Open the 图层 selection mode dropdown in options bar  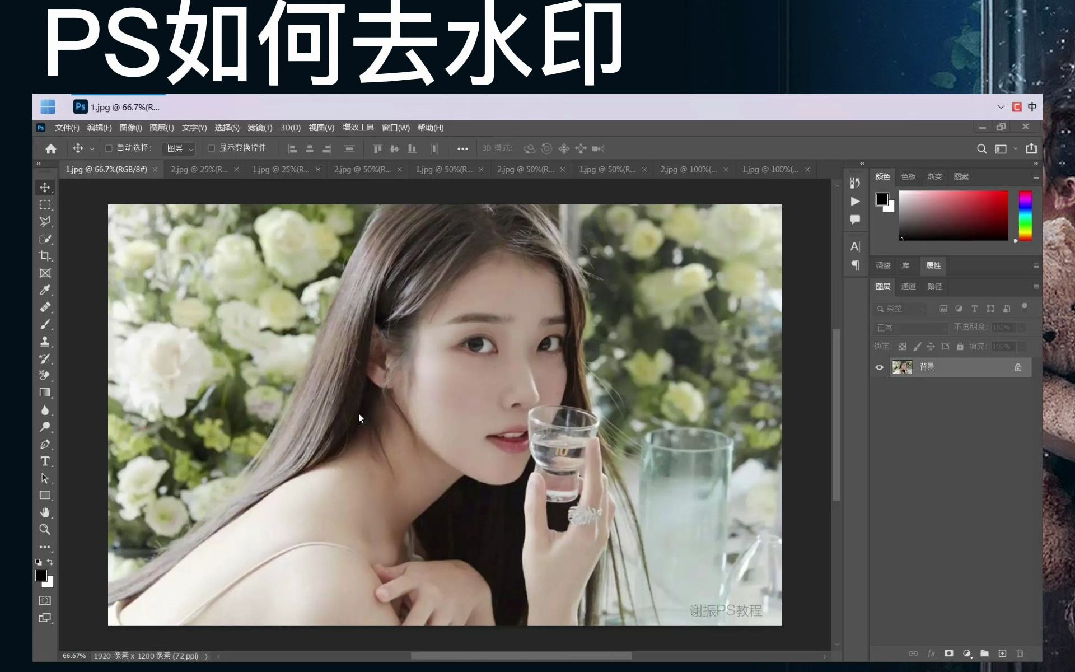[x=179, y=148]
